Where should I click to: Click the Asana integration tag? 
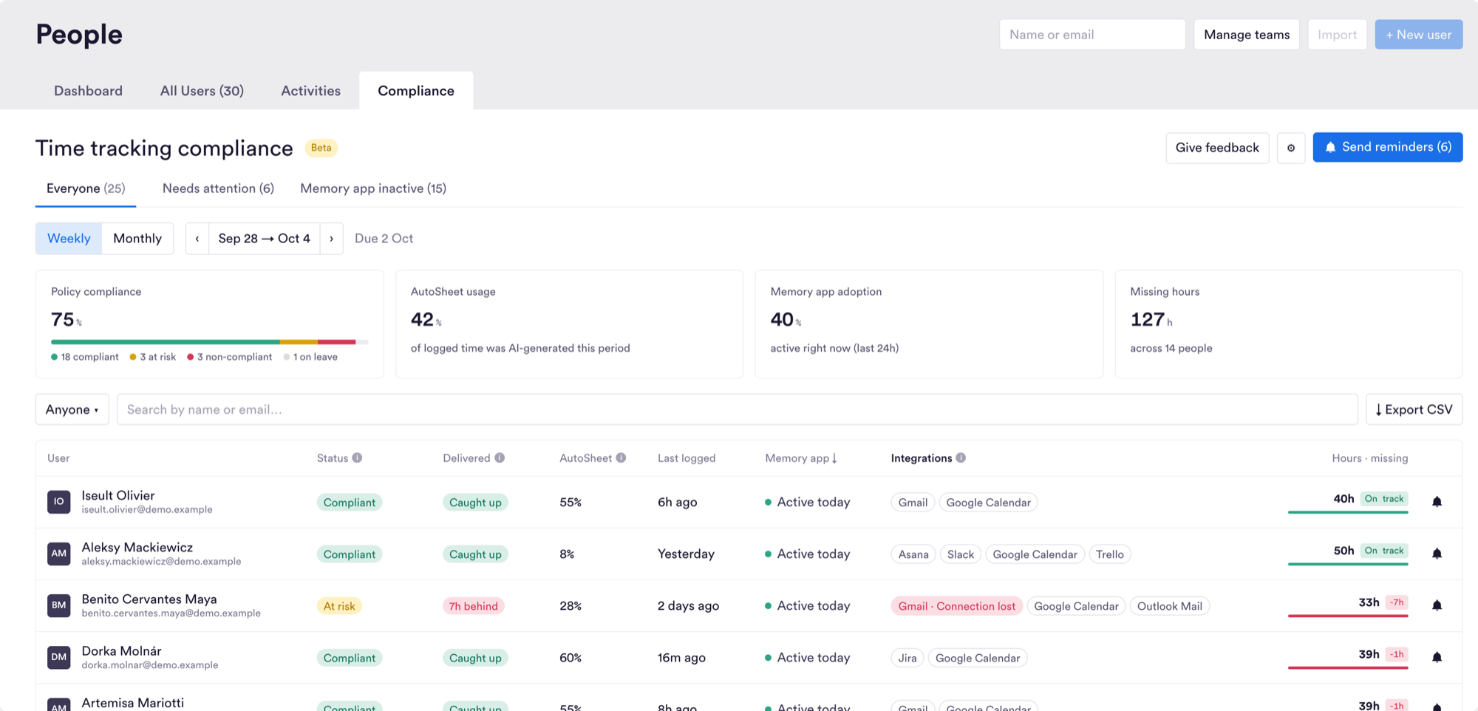pyautogui.click(x=913, y=554)
